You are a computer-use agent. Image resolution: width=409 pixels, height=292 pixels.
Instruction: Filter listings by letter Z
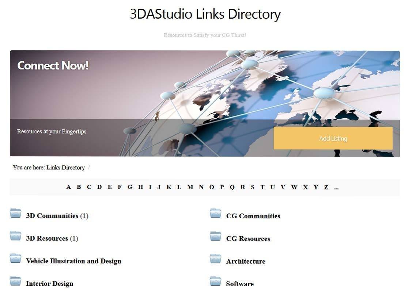(326, 187)
